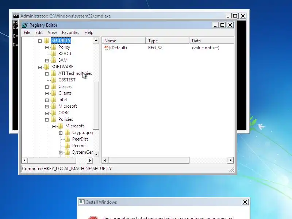Click the Data column header
Viewport: 292px width, 219px height.
coord(211,41)
